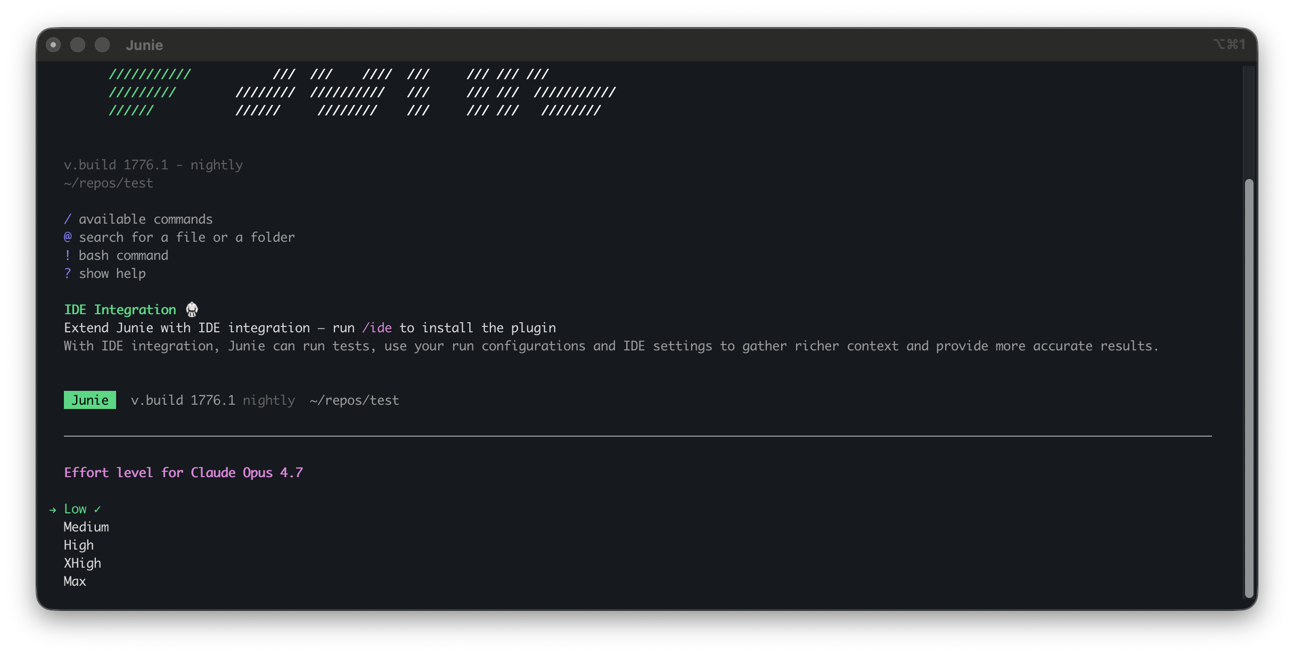Click the icon after IDE Integration heading
The width and height of the screenshot is (1294, 655).
[x=192, y=309]
